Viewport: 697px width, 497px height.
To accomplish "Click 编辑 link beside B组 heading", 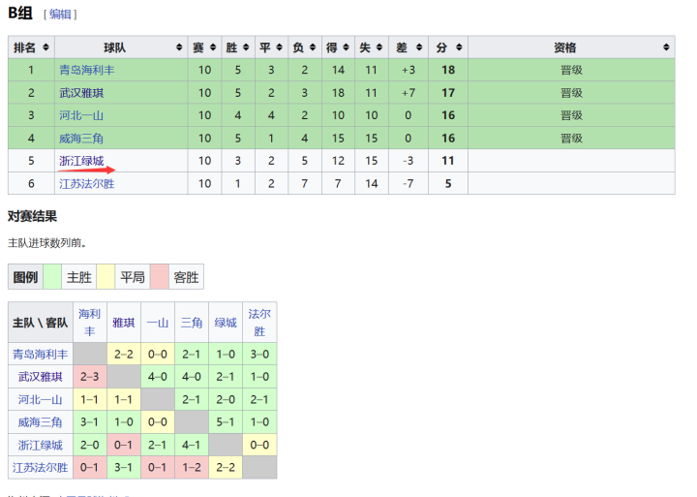I will [60, 15].
